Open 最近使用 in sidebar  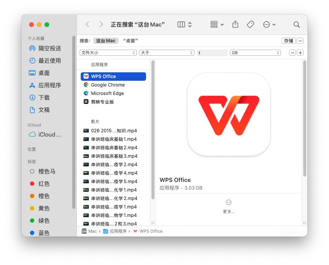click(x=45, y=61)
